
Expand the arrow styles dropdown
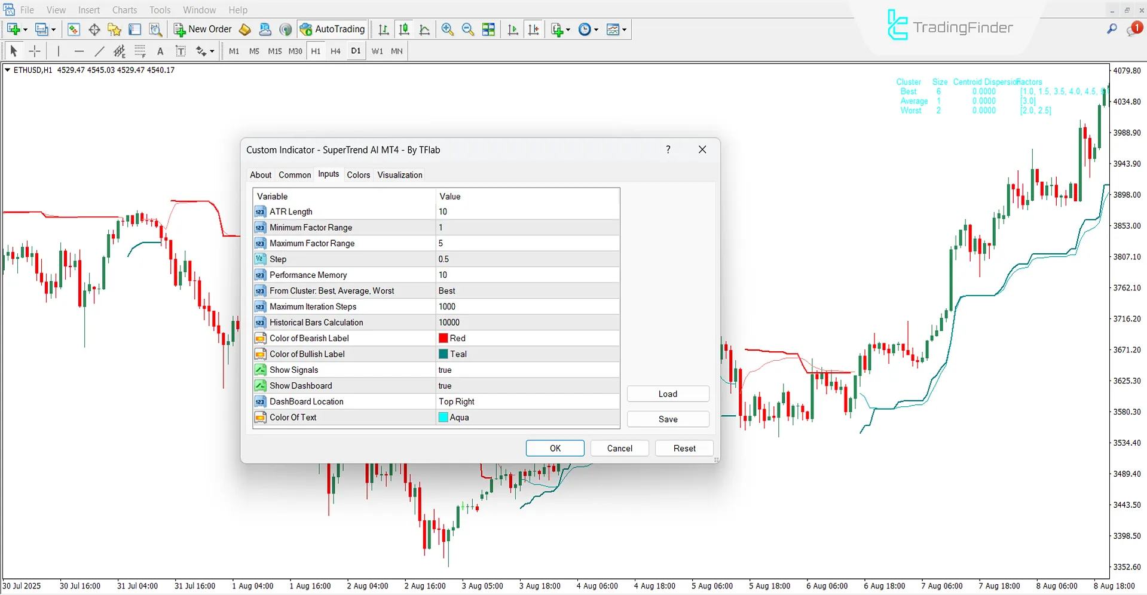[x=213, y=51]
